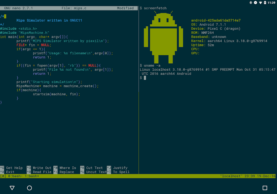The image size is (277, 194).
Task: Click the Android robot ASCII logo
Action: (x=163, y=37)
